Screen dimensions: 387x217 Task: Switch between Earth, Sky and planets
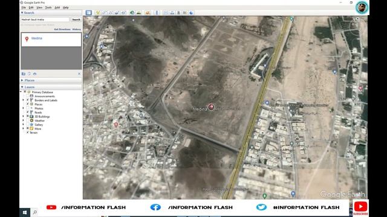(x=148, y=13)
